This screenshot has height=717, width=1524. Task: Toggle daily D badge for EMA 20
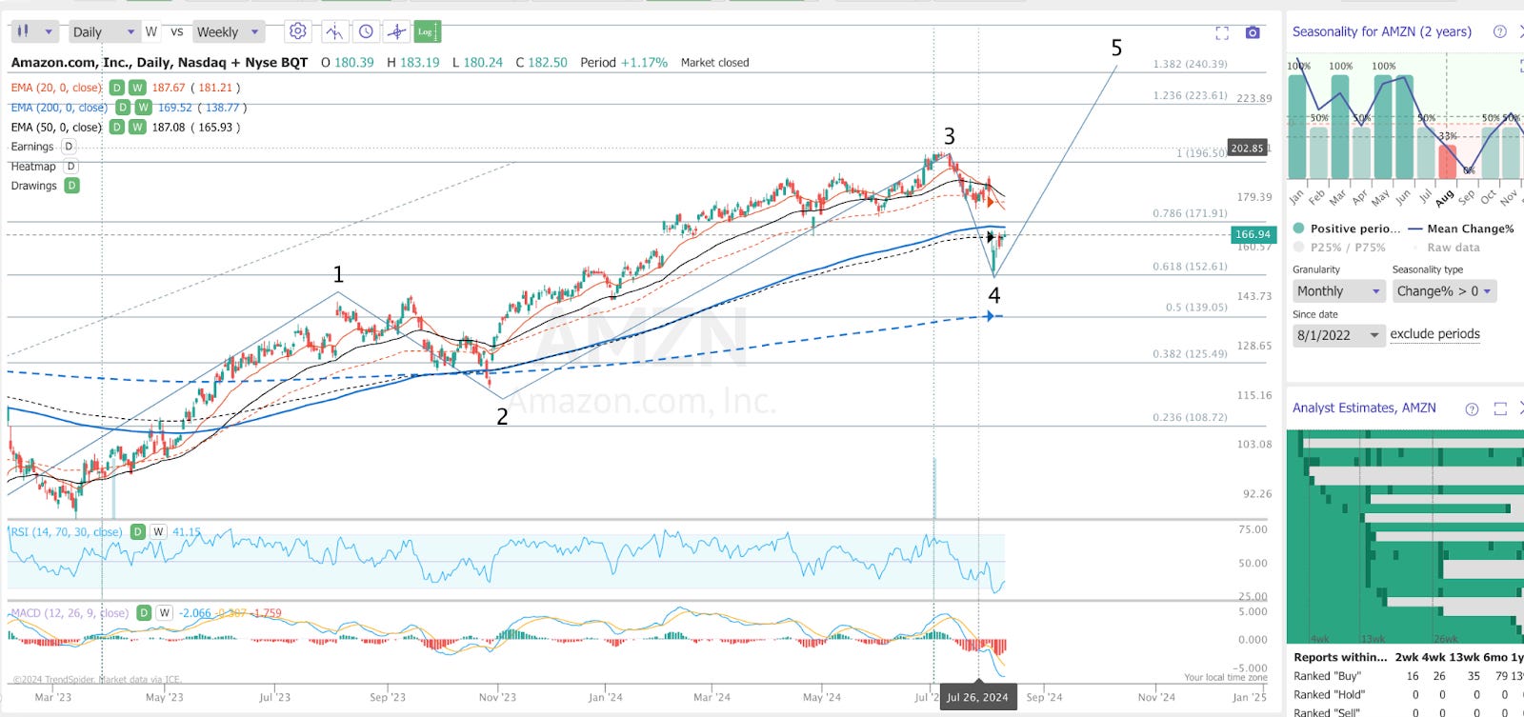coord(116,88)
